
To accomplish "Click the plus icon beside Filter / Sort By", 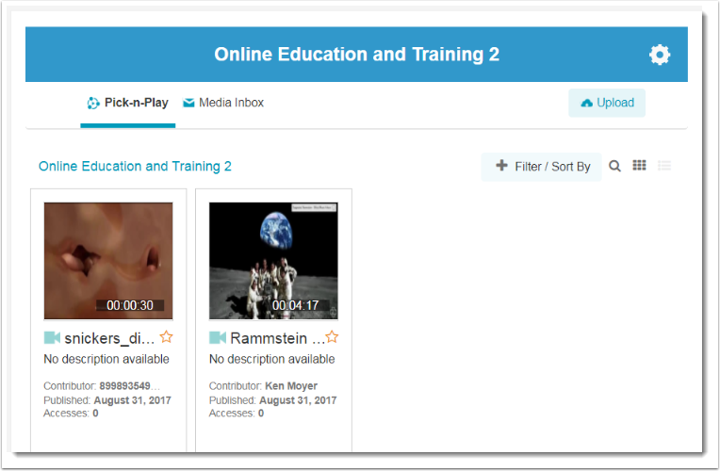I will tap(502, 165).
